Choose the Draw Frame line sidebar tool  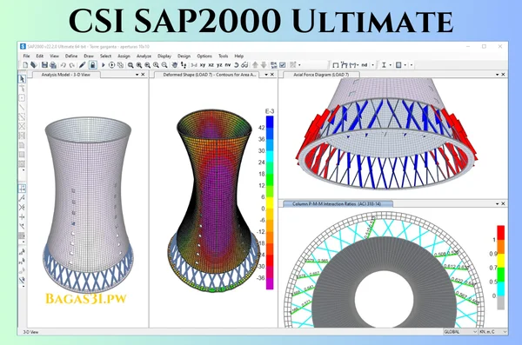pos(22,108)
